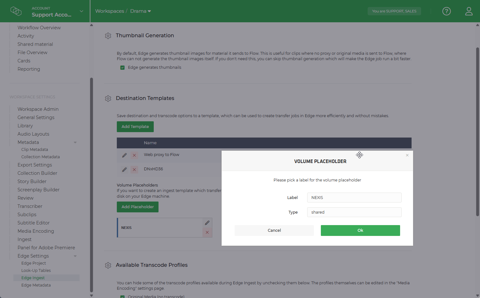
Task: Click the Label field containing NEXIS
Action: [x=354, y=197]
